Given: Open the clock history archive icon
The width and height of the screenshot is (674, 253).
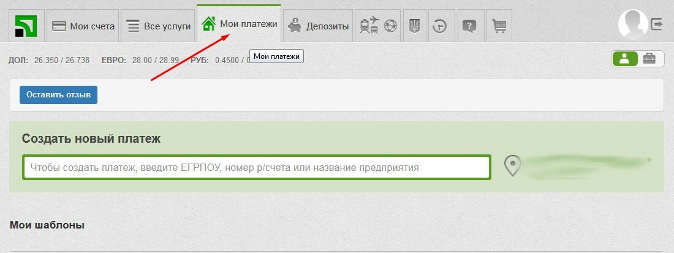Looking at the screenshot, I should [441, 26].
